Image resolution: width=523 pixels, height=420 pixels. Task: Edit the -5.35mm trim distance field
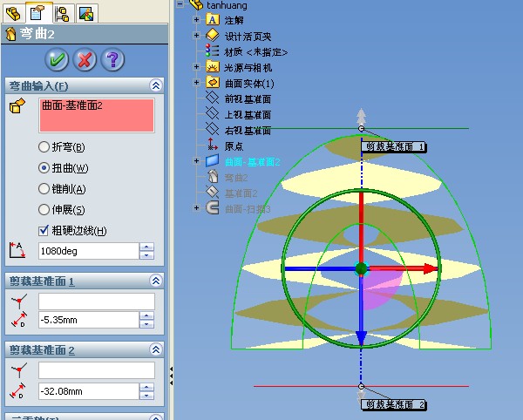coord(88,320)
